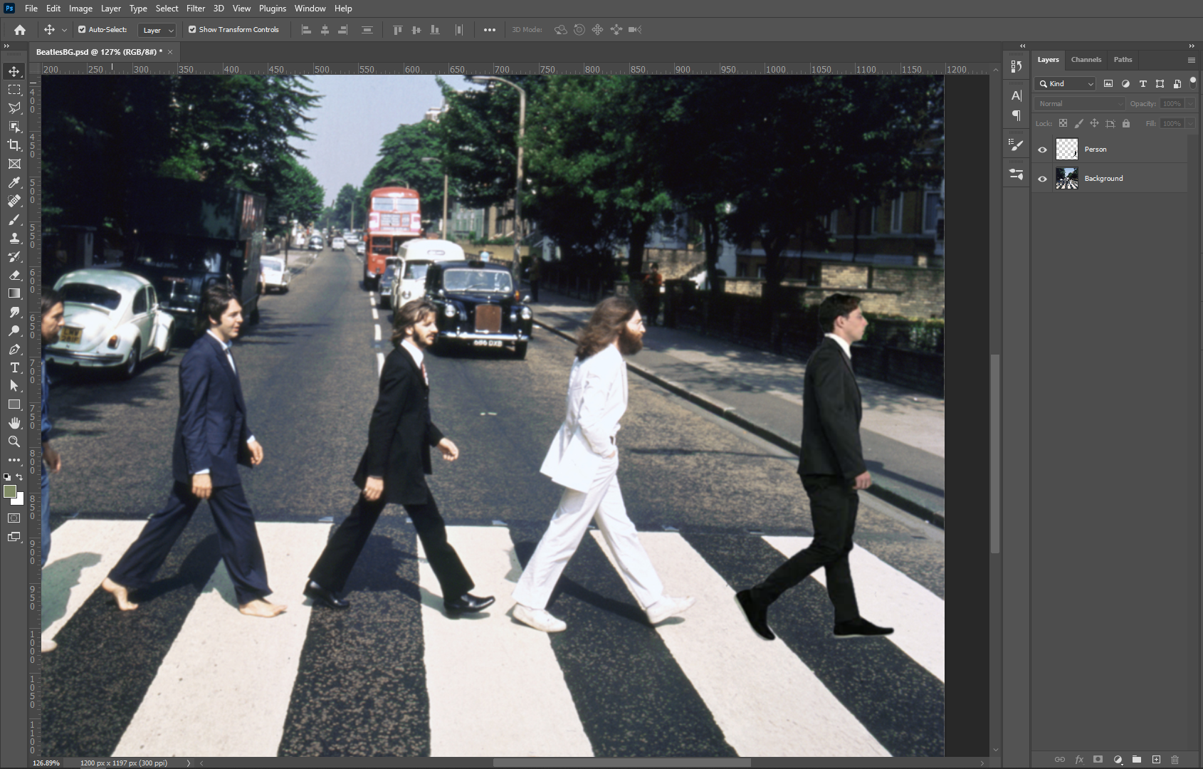
Task: Open the Image menu
Action: [80, 9]
